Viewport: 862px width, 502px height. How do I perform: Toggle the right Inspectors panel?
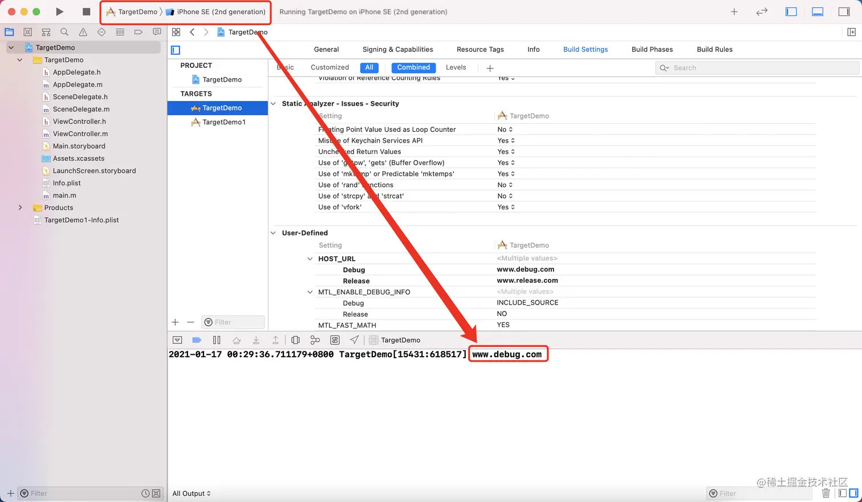click(844, 11)
